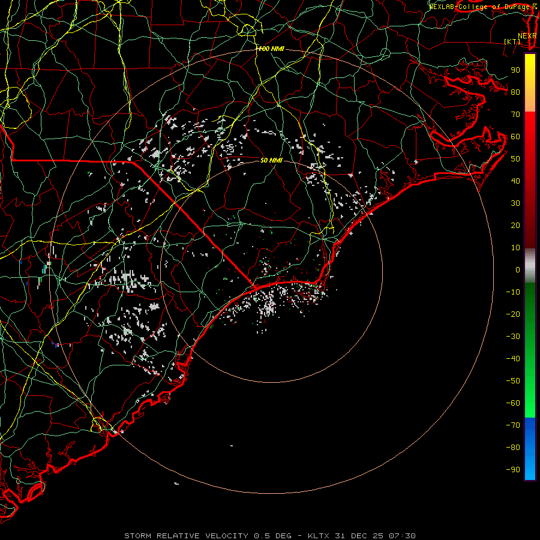
Task: Select the STORM RELATIVE VELOCITY caption text
Action: 187,536
